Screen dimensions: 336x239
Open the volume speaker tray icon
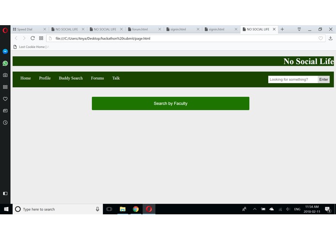[288, 209]
